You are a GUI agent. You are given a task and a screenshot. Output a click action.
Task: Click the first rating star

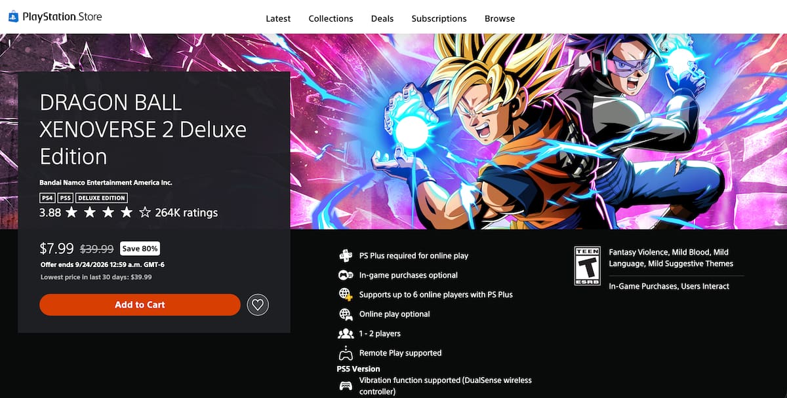(71, 213)
